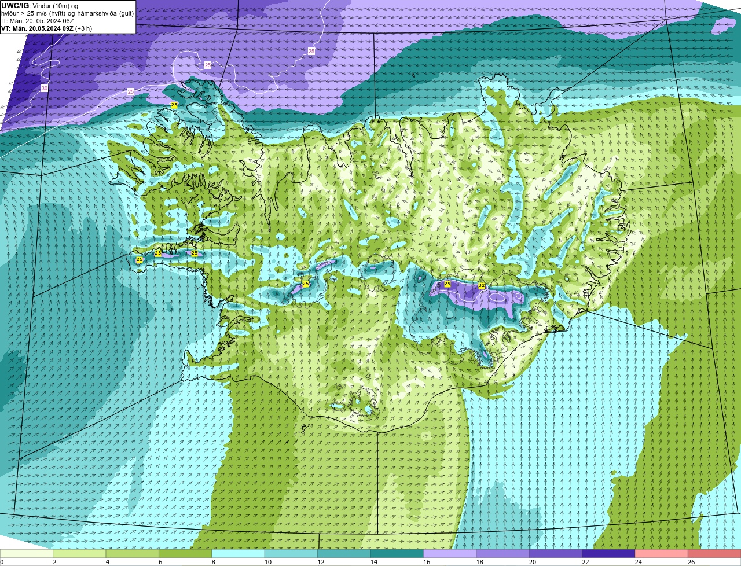
Task: Click the legend tick label "16"
Action: tap(427, 562)
